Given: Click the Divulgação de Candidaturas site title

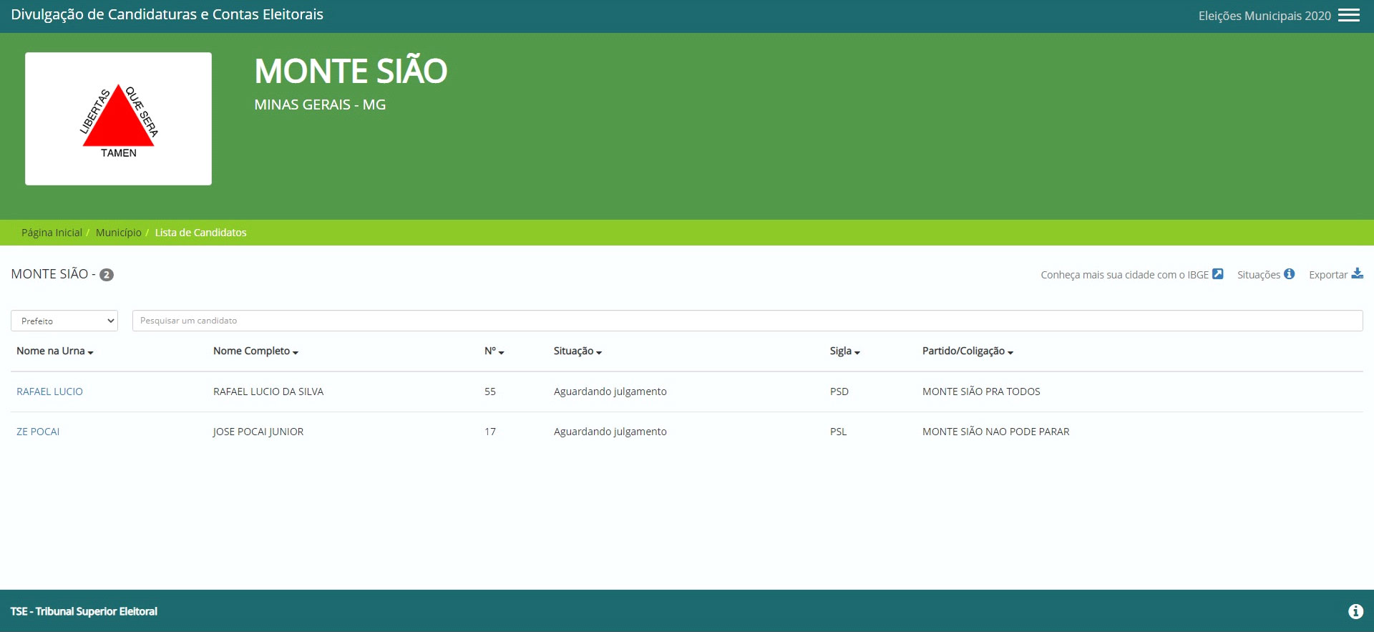Looking at the screenshot, I should [x=167, y=15].
